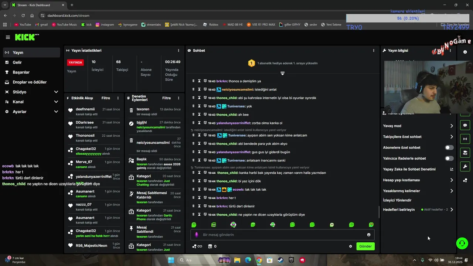
Task: Timeout user on 'türlü dert dinlenir' message
Action: pyautogui.click(x=199, y=206)
